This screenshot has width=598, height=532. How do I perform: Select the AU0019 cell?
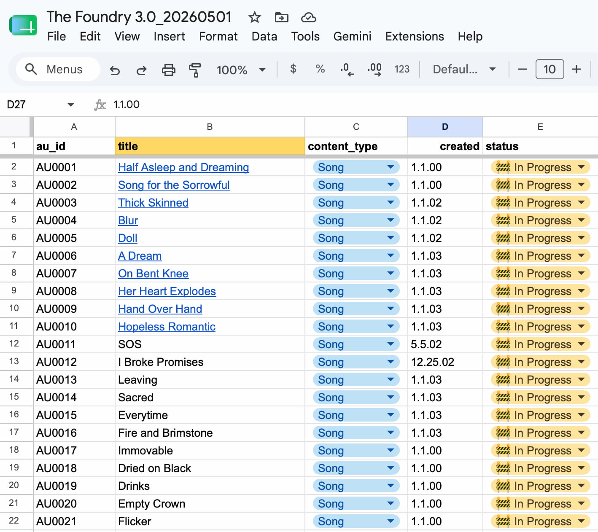tap(74, 486)
